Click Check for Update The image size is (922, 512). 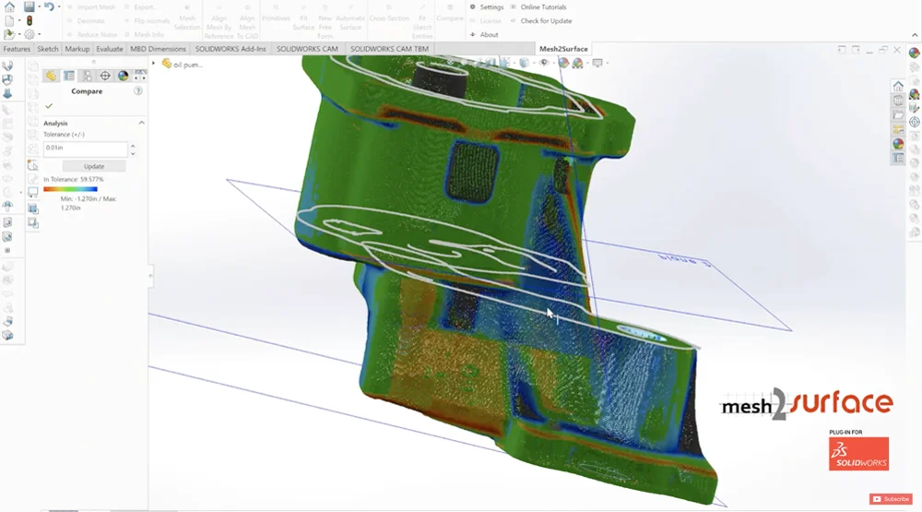(546, 20)
